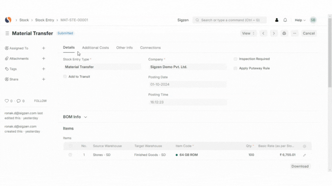
Task: Toggle the Add to Transit checkbox
Action: [x=65, y=77]
